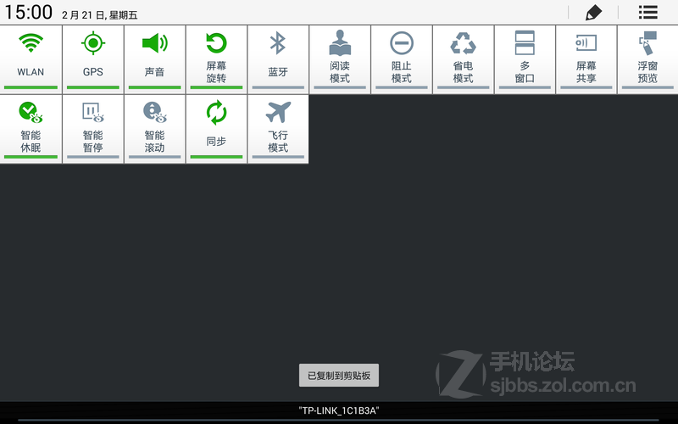Image resolution: width=678 pixels, height=424 pixels.
Task: Turn off GPS location tile
Action: pos(93,59)
